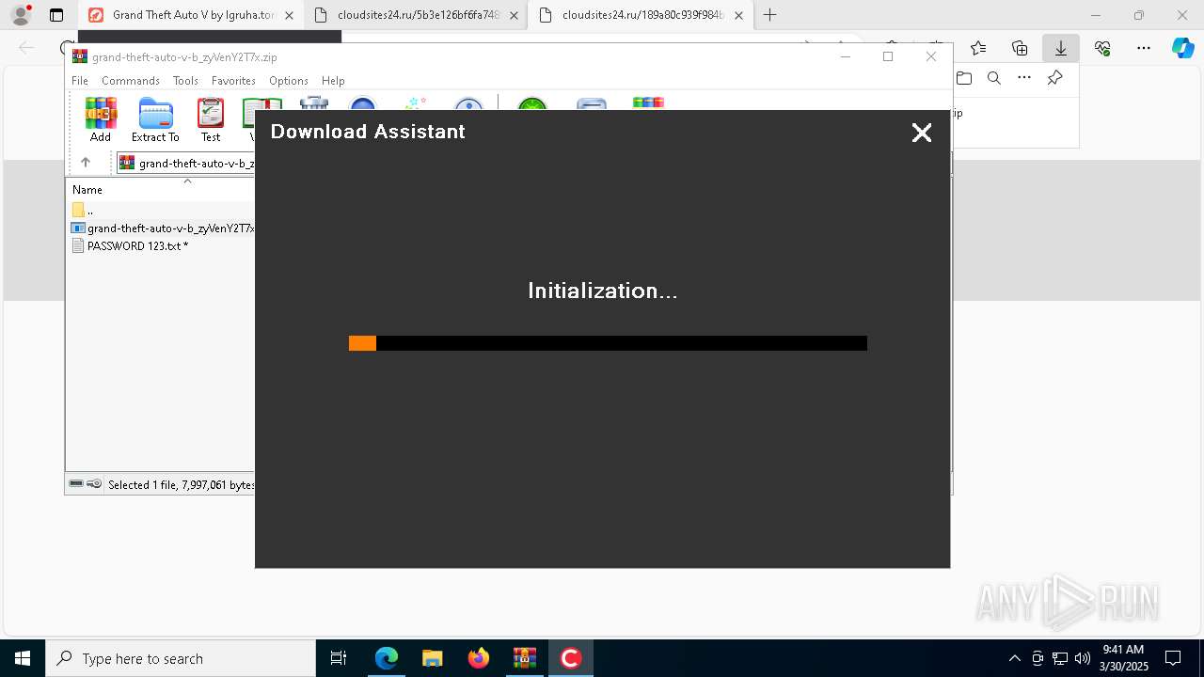Switch to cloudsites24.ru/5b3e126bf6fa tab

pos(416,15)
